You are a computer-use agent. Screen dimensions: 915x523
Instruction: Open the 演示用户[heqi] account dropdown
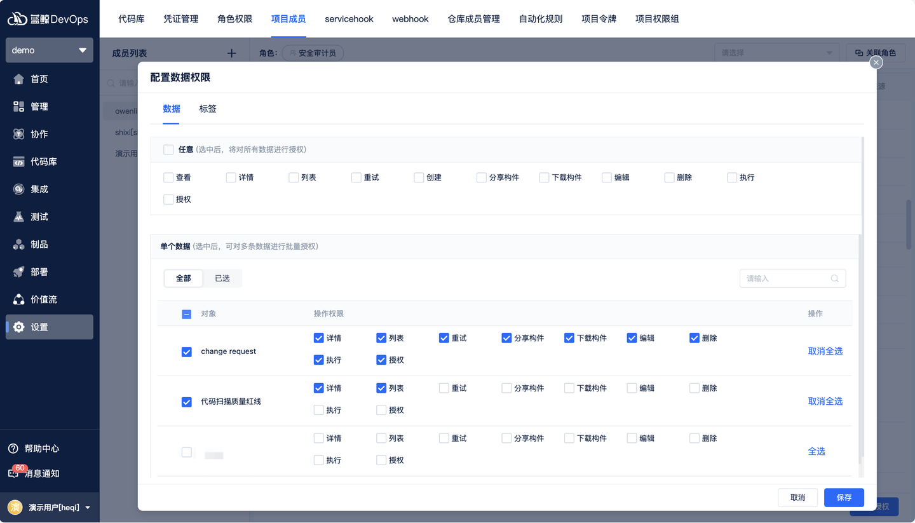[x=50, y=507]
